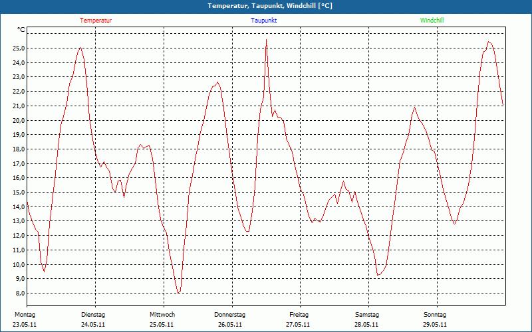
Task: Select the 18,0 y-axis value
Action: tap(19, 149)
